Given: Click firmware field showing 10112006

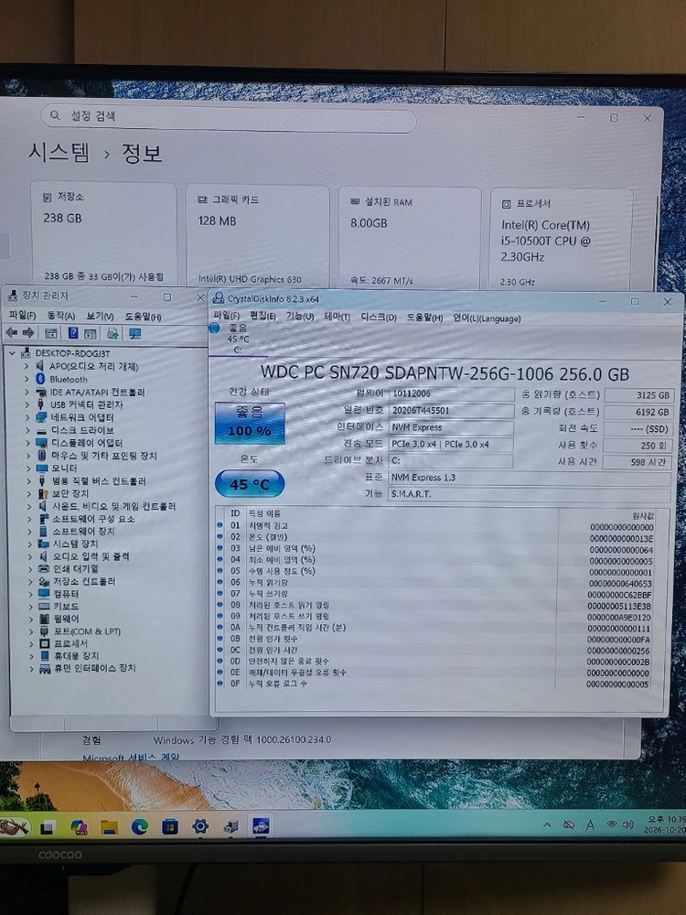Looking at the screenshot, I should [x=451, y=393].
